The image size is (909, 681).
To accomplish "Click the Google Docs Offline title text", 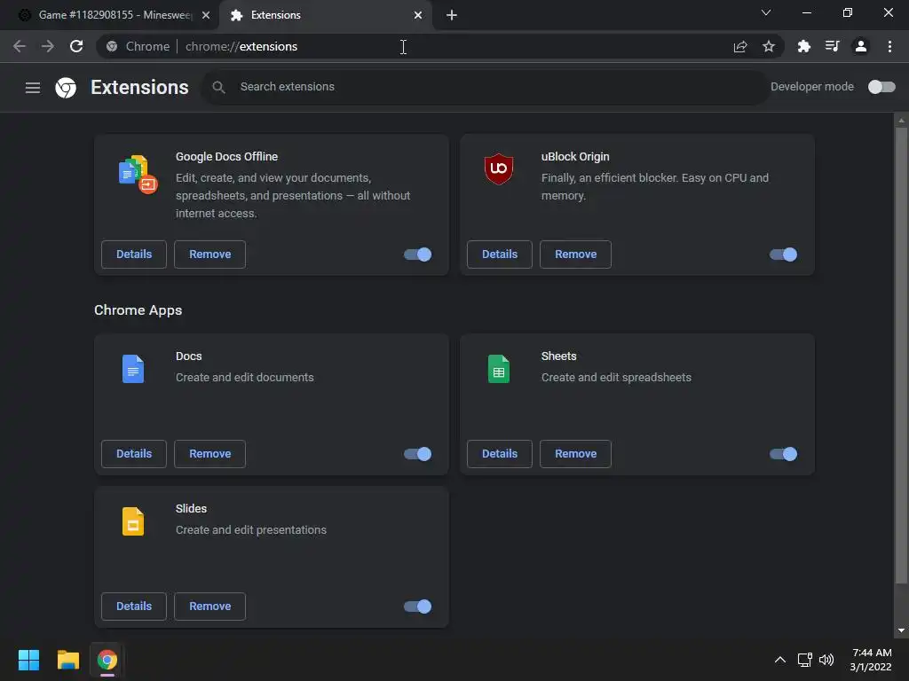I will [x=226, y=157].
